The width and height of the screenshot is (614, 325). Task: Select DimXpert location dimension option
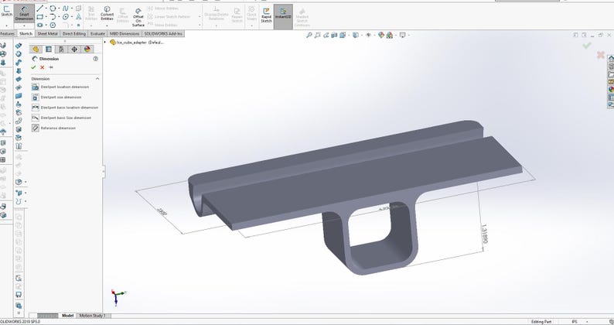tap(60, 87)
